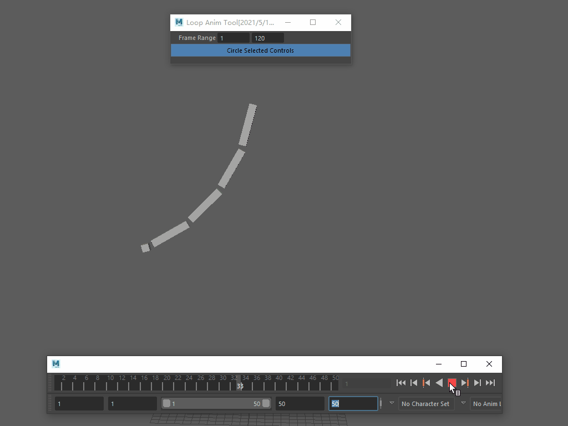Select the No Character Set box

tap(426, 404)
